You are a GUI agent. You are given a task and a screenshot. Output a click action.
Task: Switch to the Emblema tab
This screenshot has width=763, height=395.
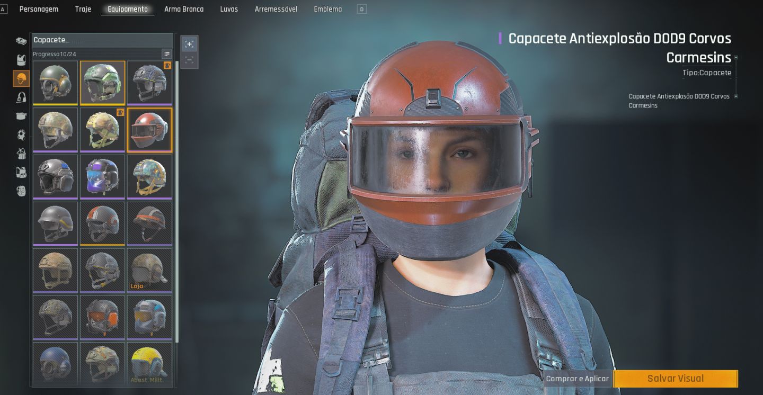pos(328,9)
